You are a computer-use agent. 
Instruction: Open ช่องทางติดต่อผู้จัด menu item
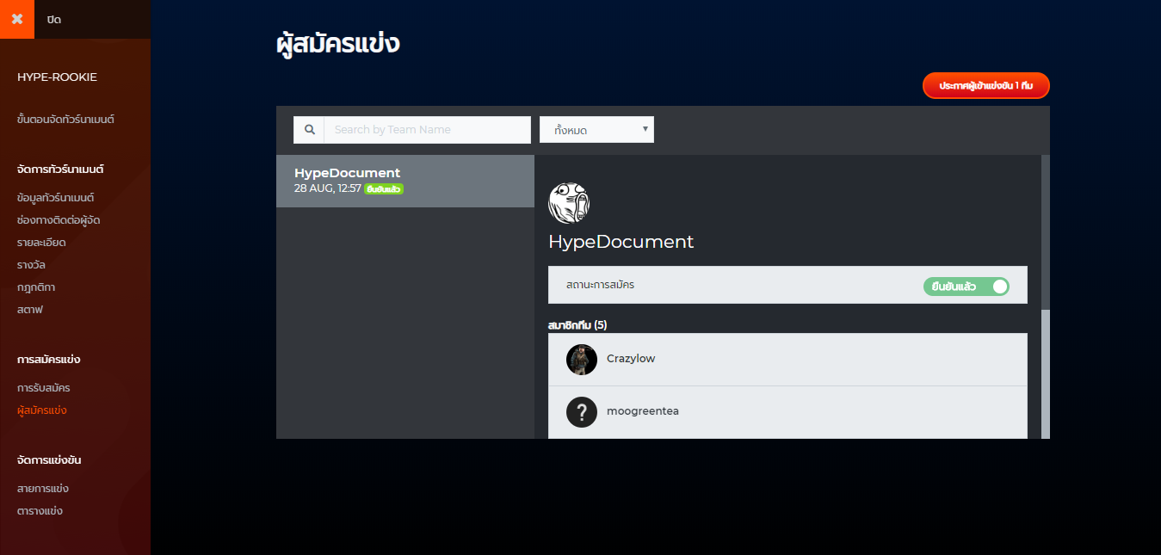(59, 220)
